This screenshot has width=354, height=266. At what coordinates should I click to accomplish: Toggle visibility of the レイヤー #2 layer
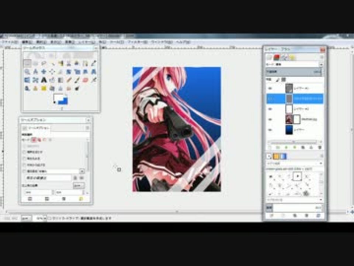click(270, 109)
